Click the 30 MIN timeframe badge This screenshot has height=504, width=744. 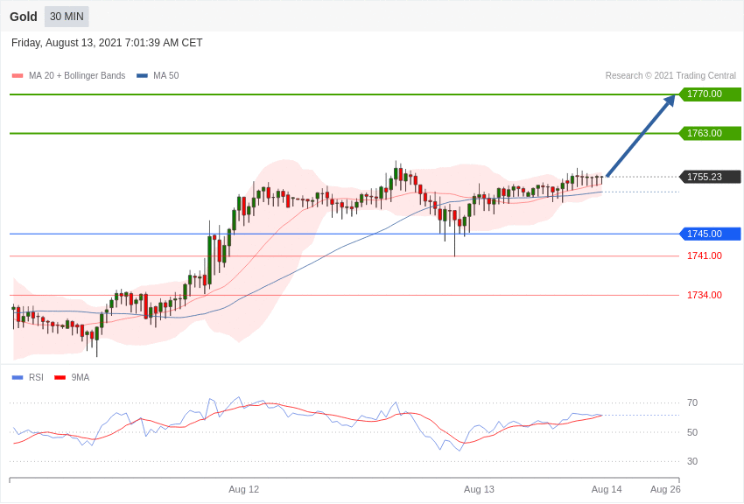pyautogui.click(x=67, y=17)
